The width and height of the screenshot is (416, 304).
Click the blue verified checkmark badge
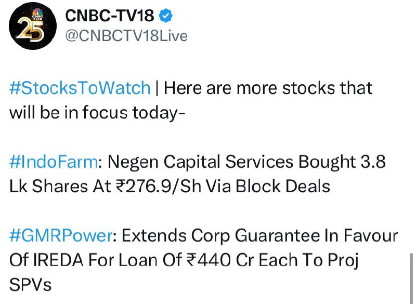pyautogui.click(x=165, y=16)
